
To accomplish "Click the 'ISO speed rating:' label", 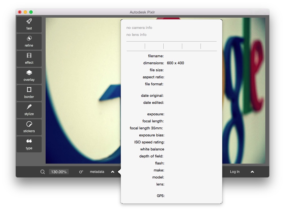I will (150, 142).
